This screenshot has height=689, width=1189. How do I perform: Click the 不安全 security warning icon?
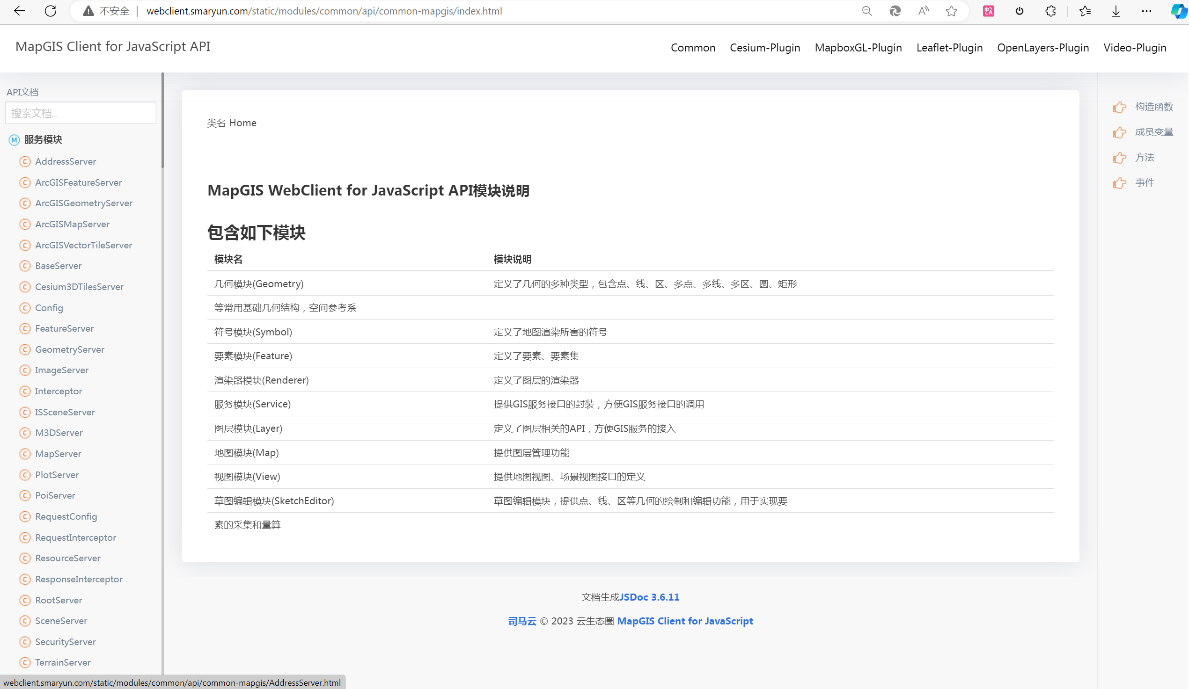pos(88,10)
